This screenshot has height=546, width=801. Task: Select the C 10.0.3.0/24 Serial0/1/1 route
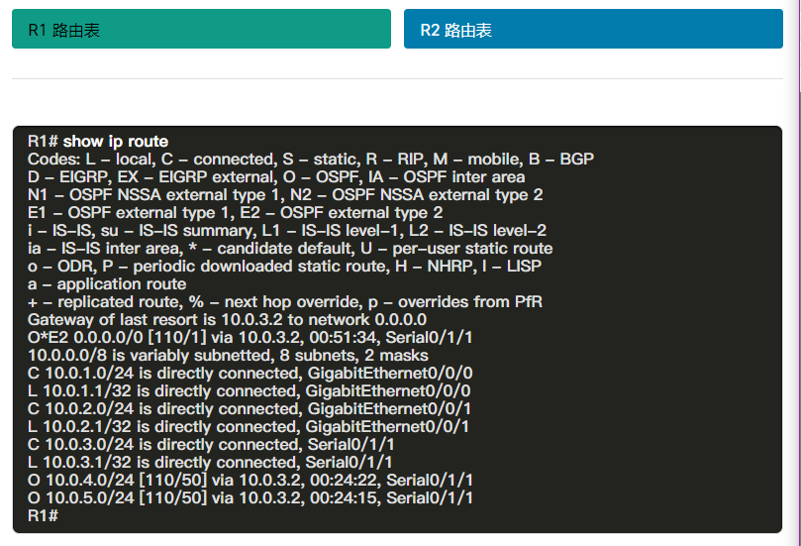tap(210, 444)
